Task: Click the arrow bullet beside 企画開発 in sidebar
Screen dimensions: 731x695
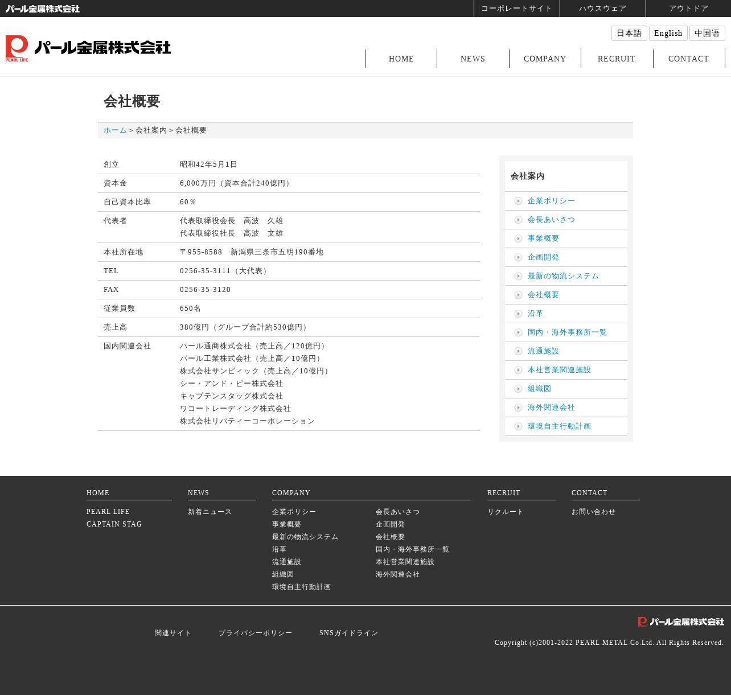Action: (x=518, y=257)
